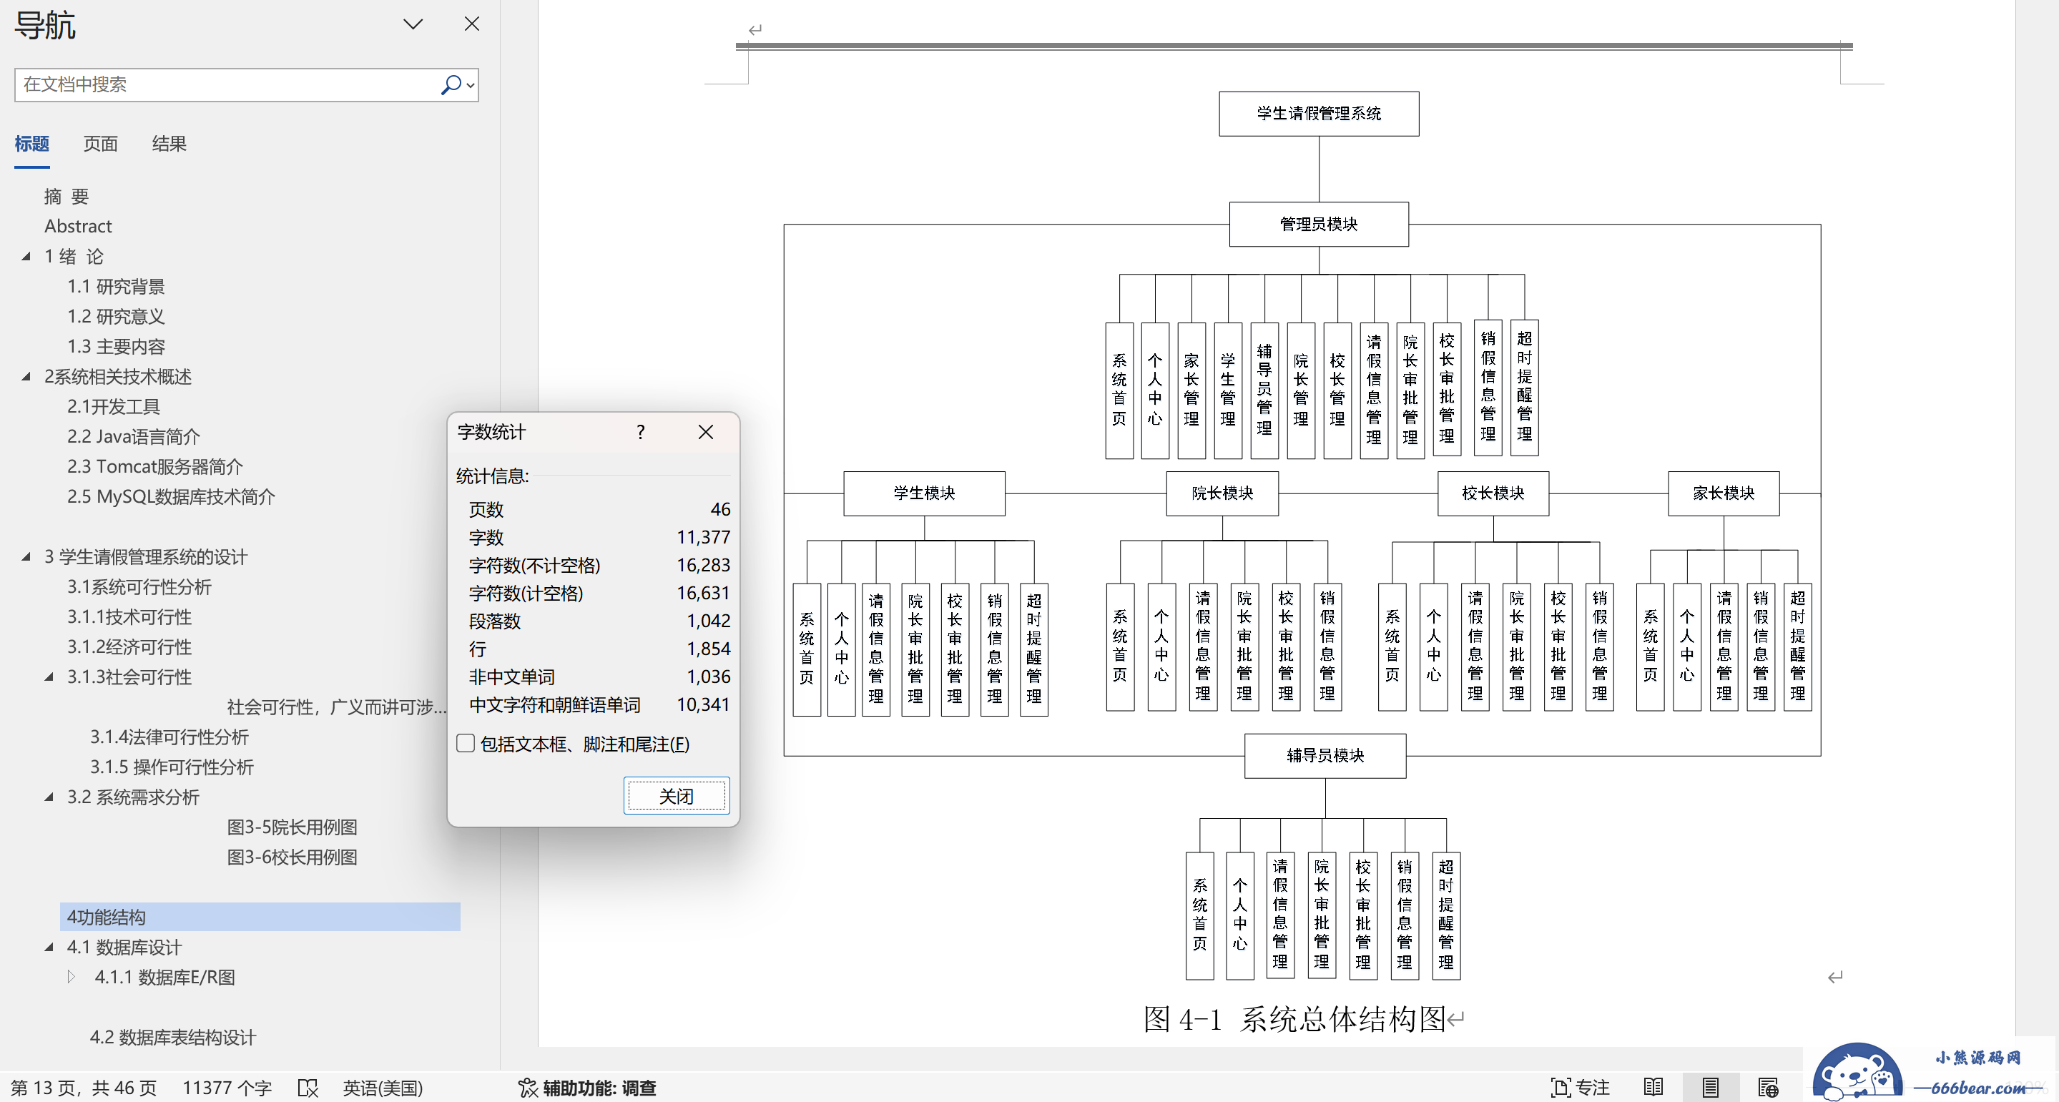Click the 字数 value 11,377
Screen dimensions: 2059x1102
tap(704, 537)
